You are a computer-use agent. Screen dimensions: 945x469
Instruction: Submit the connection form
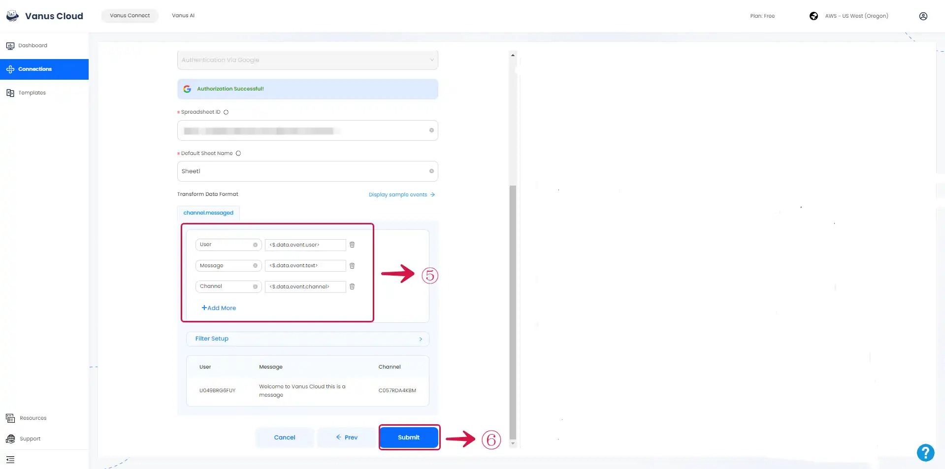point(409,438)
